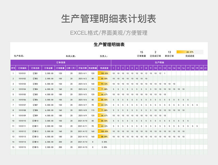218x165 pixels.
Task: Select the start date cell 2021/4/1
Action: (x=82, y=73)
